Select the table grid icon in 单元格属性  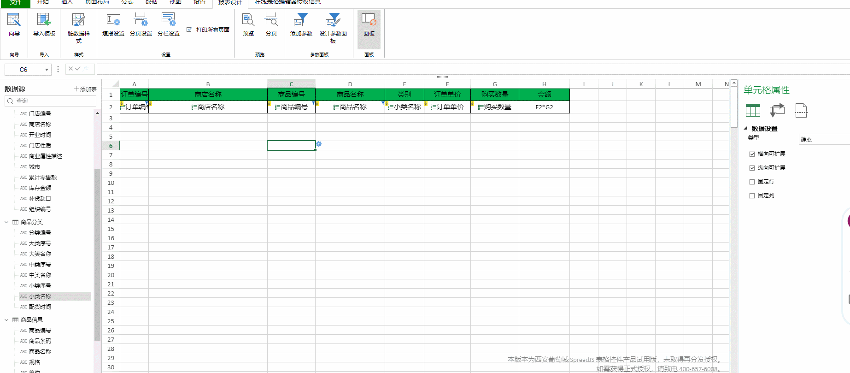[753, 110]
